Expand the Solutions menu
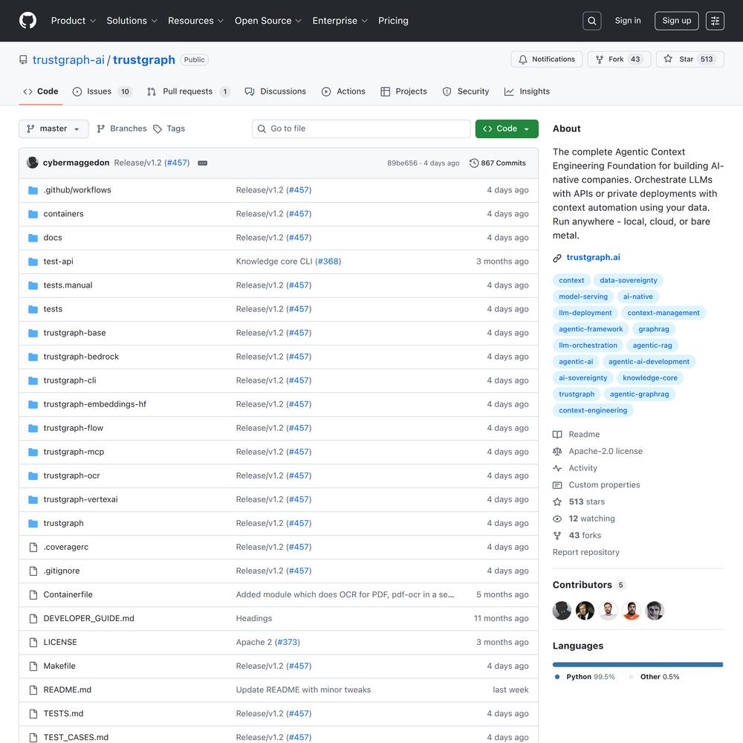Image resolution: width=743 pixels, height=743 pixels. point(132,21)
